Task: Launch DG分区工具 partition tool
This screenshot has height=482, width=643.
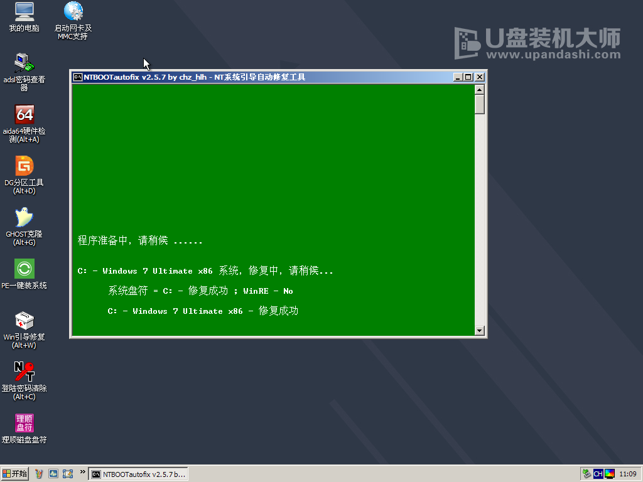Action: pos(24,166)
